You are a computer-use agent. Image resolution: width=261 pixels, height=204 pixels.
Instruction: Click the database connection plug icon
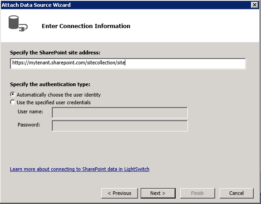[18, 24]
